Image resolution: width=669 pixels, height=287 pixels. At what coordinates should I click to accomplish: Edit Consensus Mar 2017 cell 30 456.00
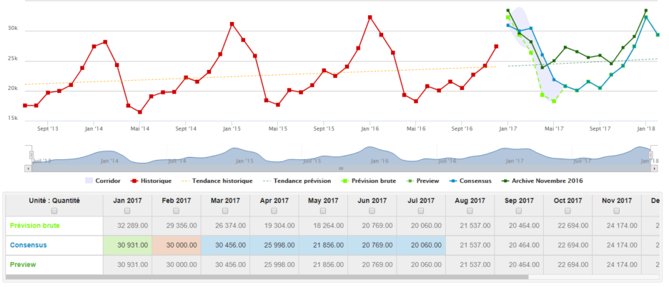click(225, 245)
